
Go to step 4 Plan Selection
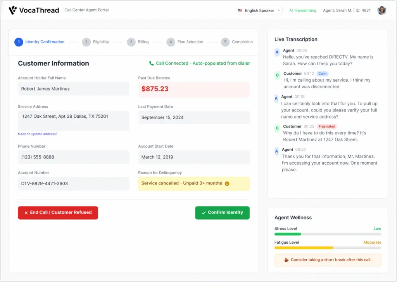(185, 42)
